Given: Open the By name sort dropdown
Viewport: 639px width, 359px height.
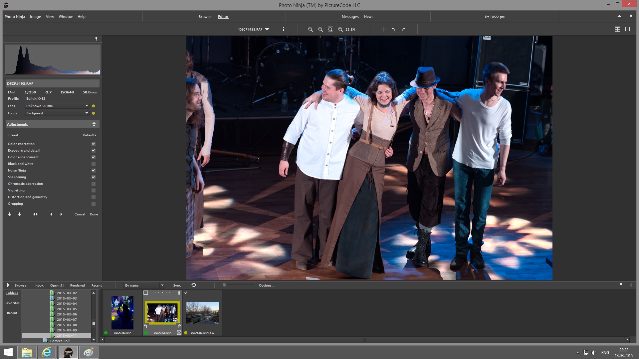Looking at the screenshot, I should coord(144,285).
